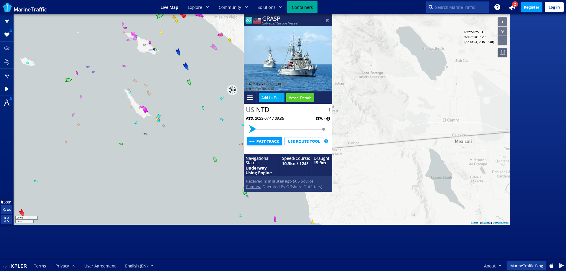This screenshot has height=271, width=566.
Task: Click the magenta vessel on San Clemente Island
Action: 145,109
